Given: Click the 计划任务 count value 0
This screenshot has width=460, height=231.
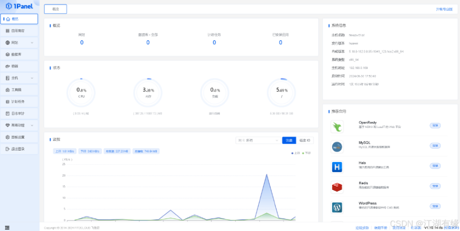Looking at the screenshot, I should [x=214, y=42].
